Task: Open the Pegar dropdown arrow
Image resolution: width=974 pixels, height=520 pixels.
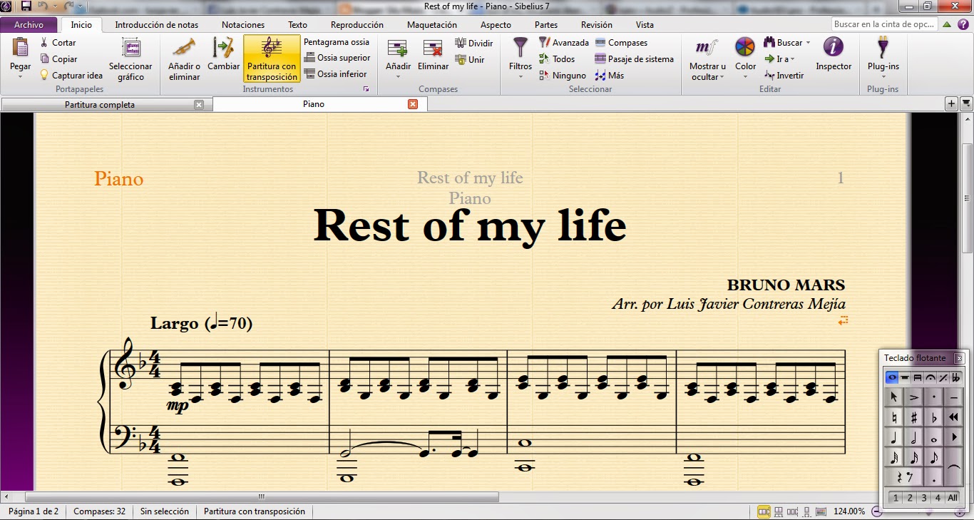Action: [21, 76]
